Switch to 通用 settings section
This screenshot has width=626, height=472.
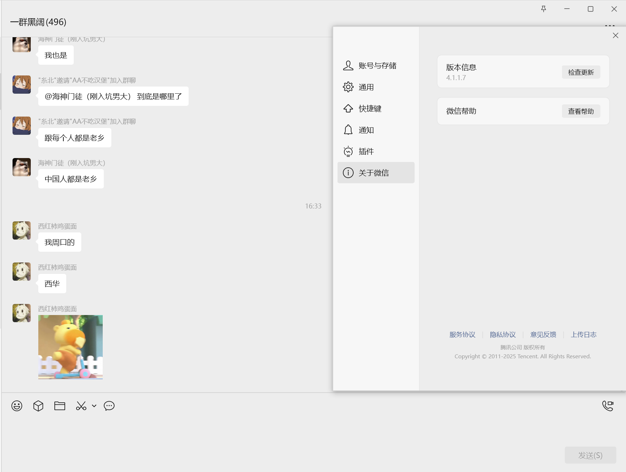coord(367,87)
